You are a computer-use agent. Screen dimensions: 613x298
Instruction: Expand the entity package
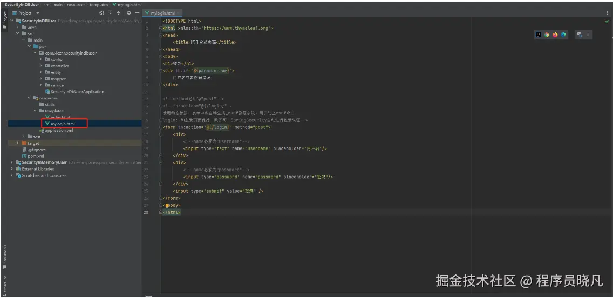pos(40,72)
